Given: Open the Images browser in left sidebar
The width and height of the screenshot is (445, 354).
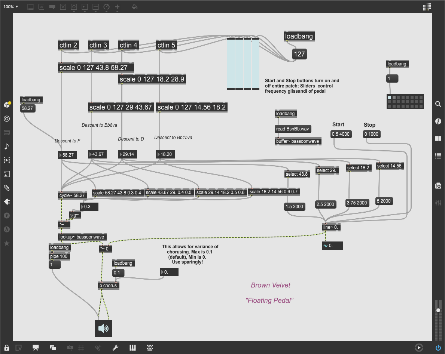Looking at the screenshot, I should point(7,174).
